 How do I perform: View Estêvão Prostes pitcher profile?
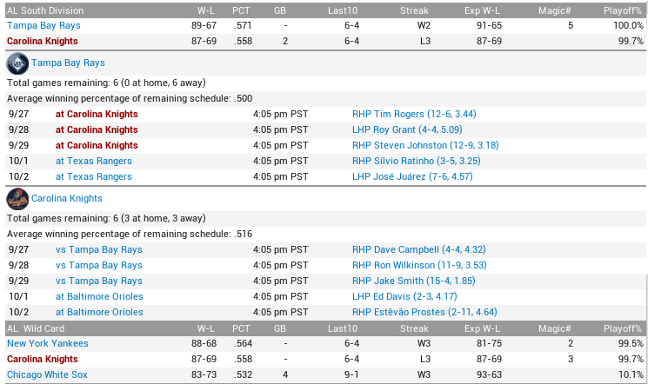tap(424, 313)
